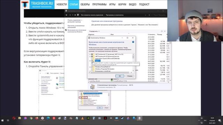Screen dimensions: 223x125
Task: Click Отмена in components dialog
Action: 130,76
